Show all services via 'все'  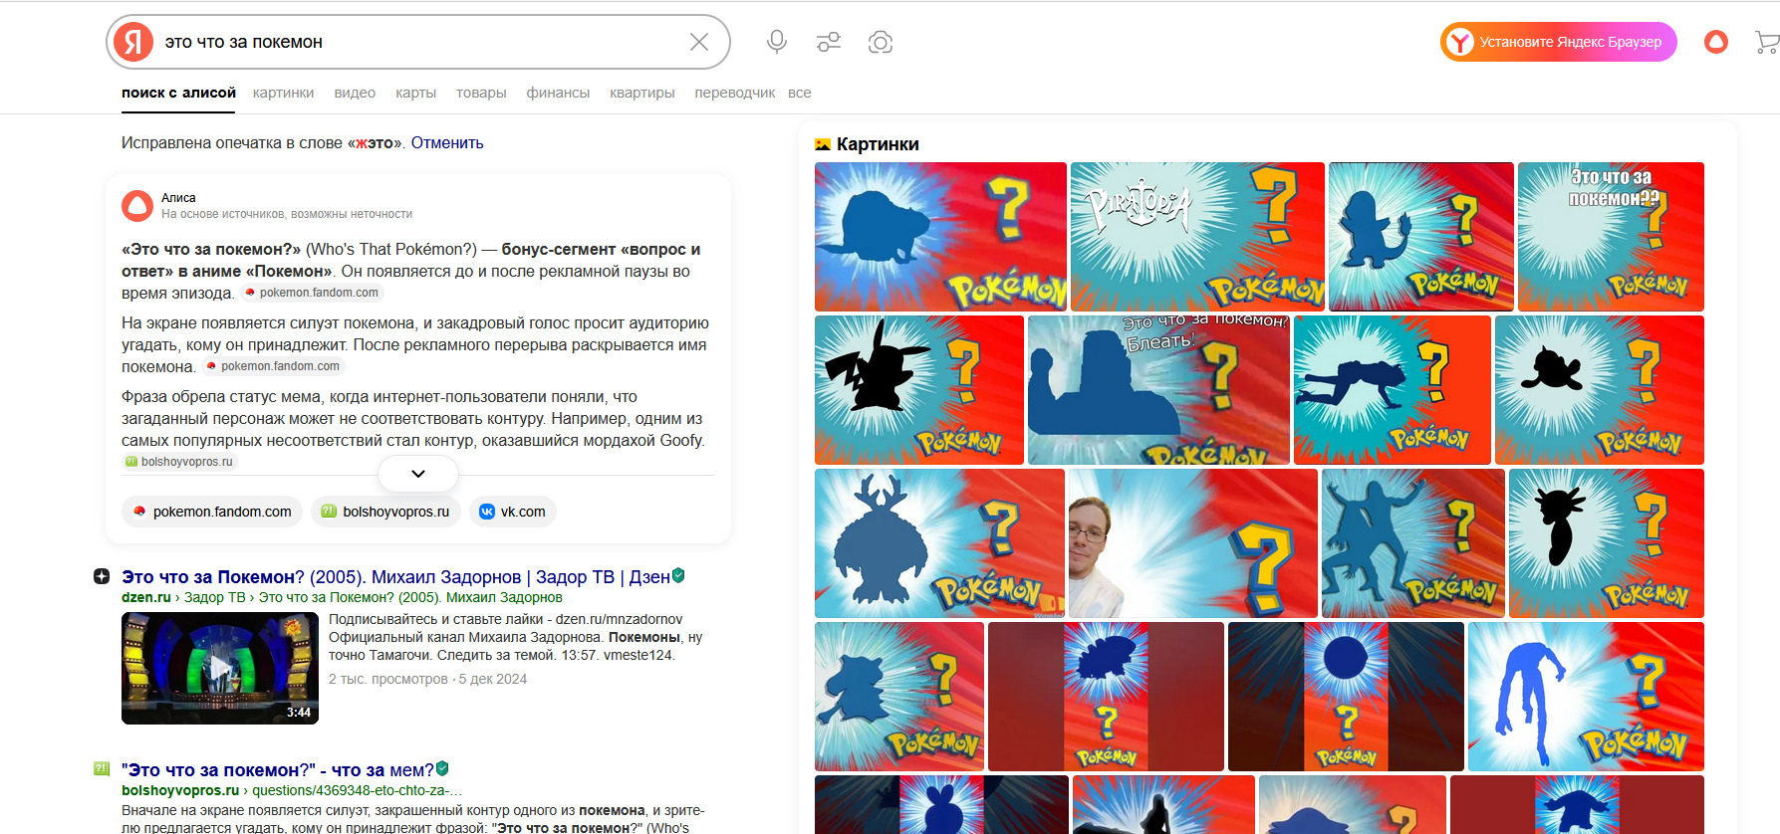(x=799, y=93)
